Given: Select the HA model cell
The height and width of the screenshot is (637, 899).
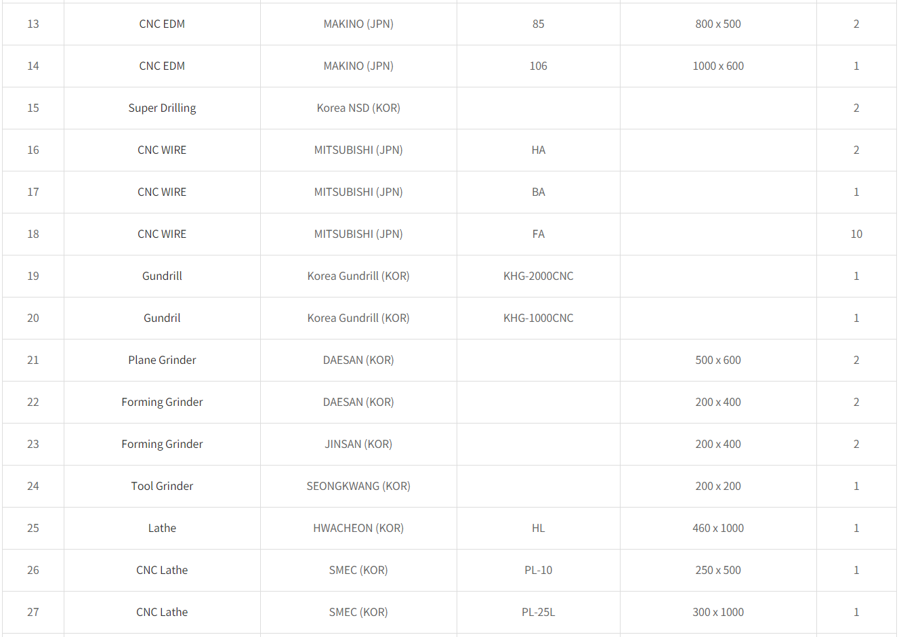Looking at the screenshot, I should click(x=538, y=150).
